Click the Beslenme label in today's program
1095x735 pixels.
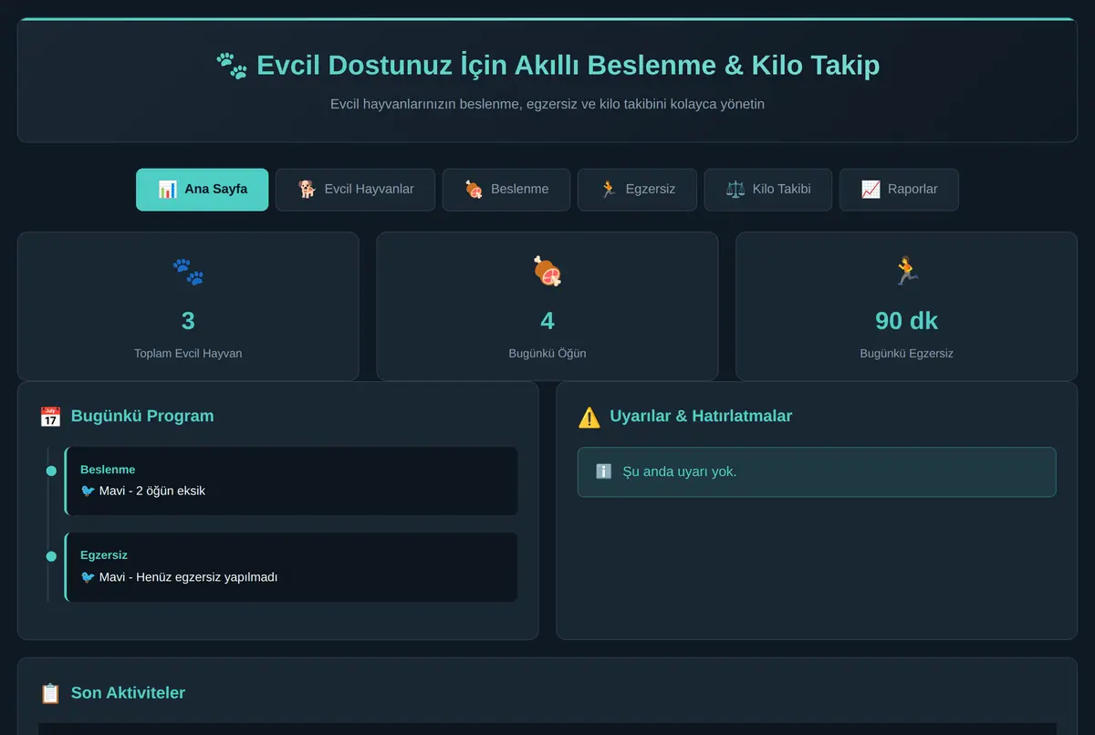[x=108, y=470]
